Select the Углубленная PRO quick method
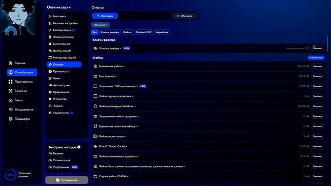331x186 pixels. 63,167
